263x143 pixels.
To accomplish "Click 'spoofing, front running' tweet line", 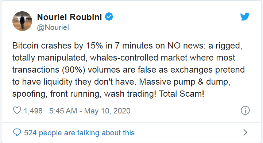I will tap(57, 94).
